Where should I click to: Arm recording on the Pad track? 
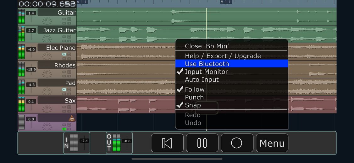69,89
